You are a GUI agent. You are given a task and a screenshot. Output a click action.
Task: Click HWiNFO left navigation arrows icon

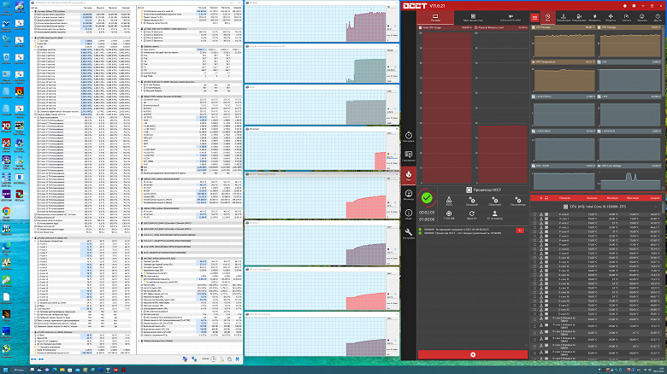coord(33,359)
